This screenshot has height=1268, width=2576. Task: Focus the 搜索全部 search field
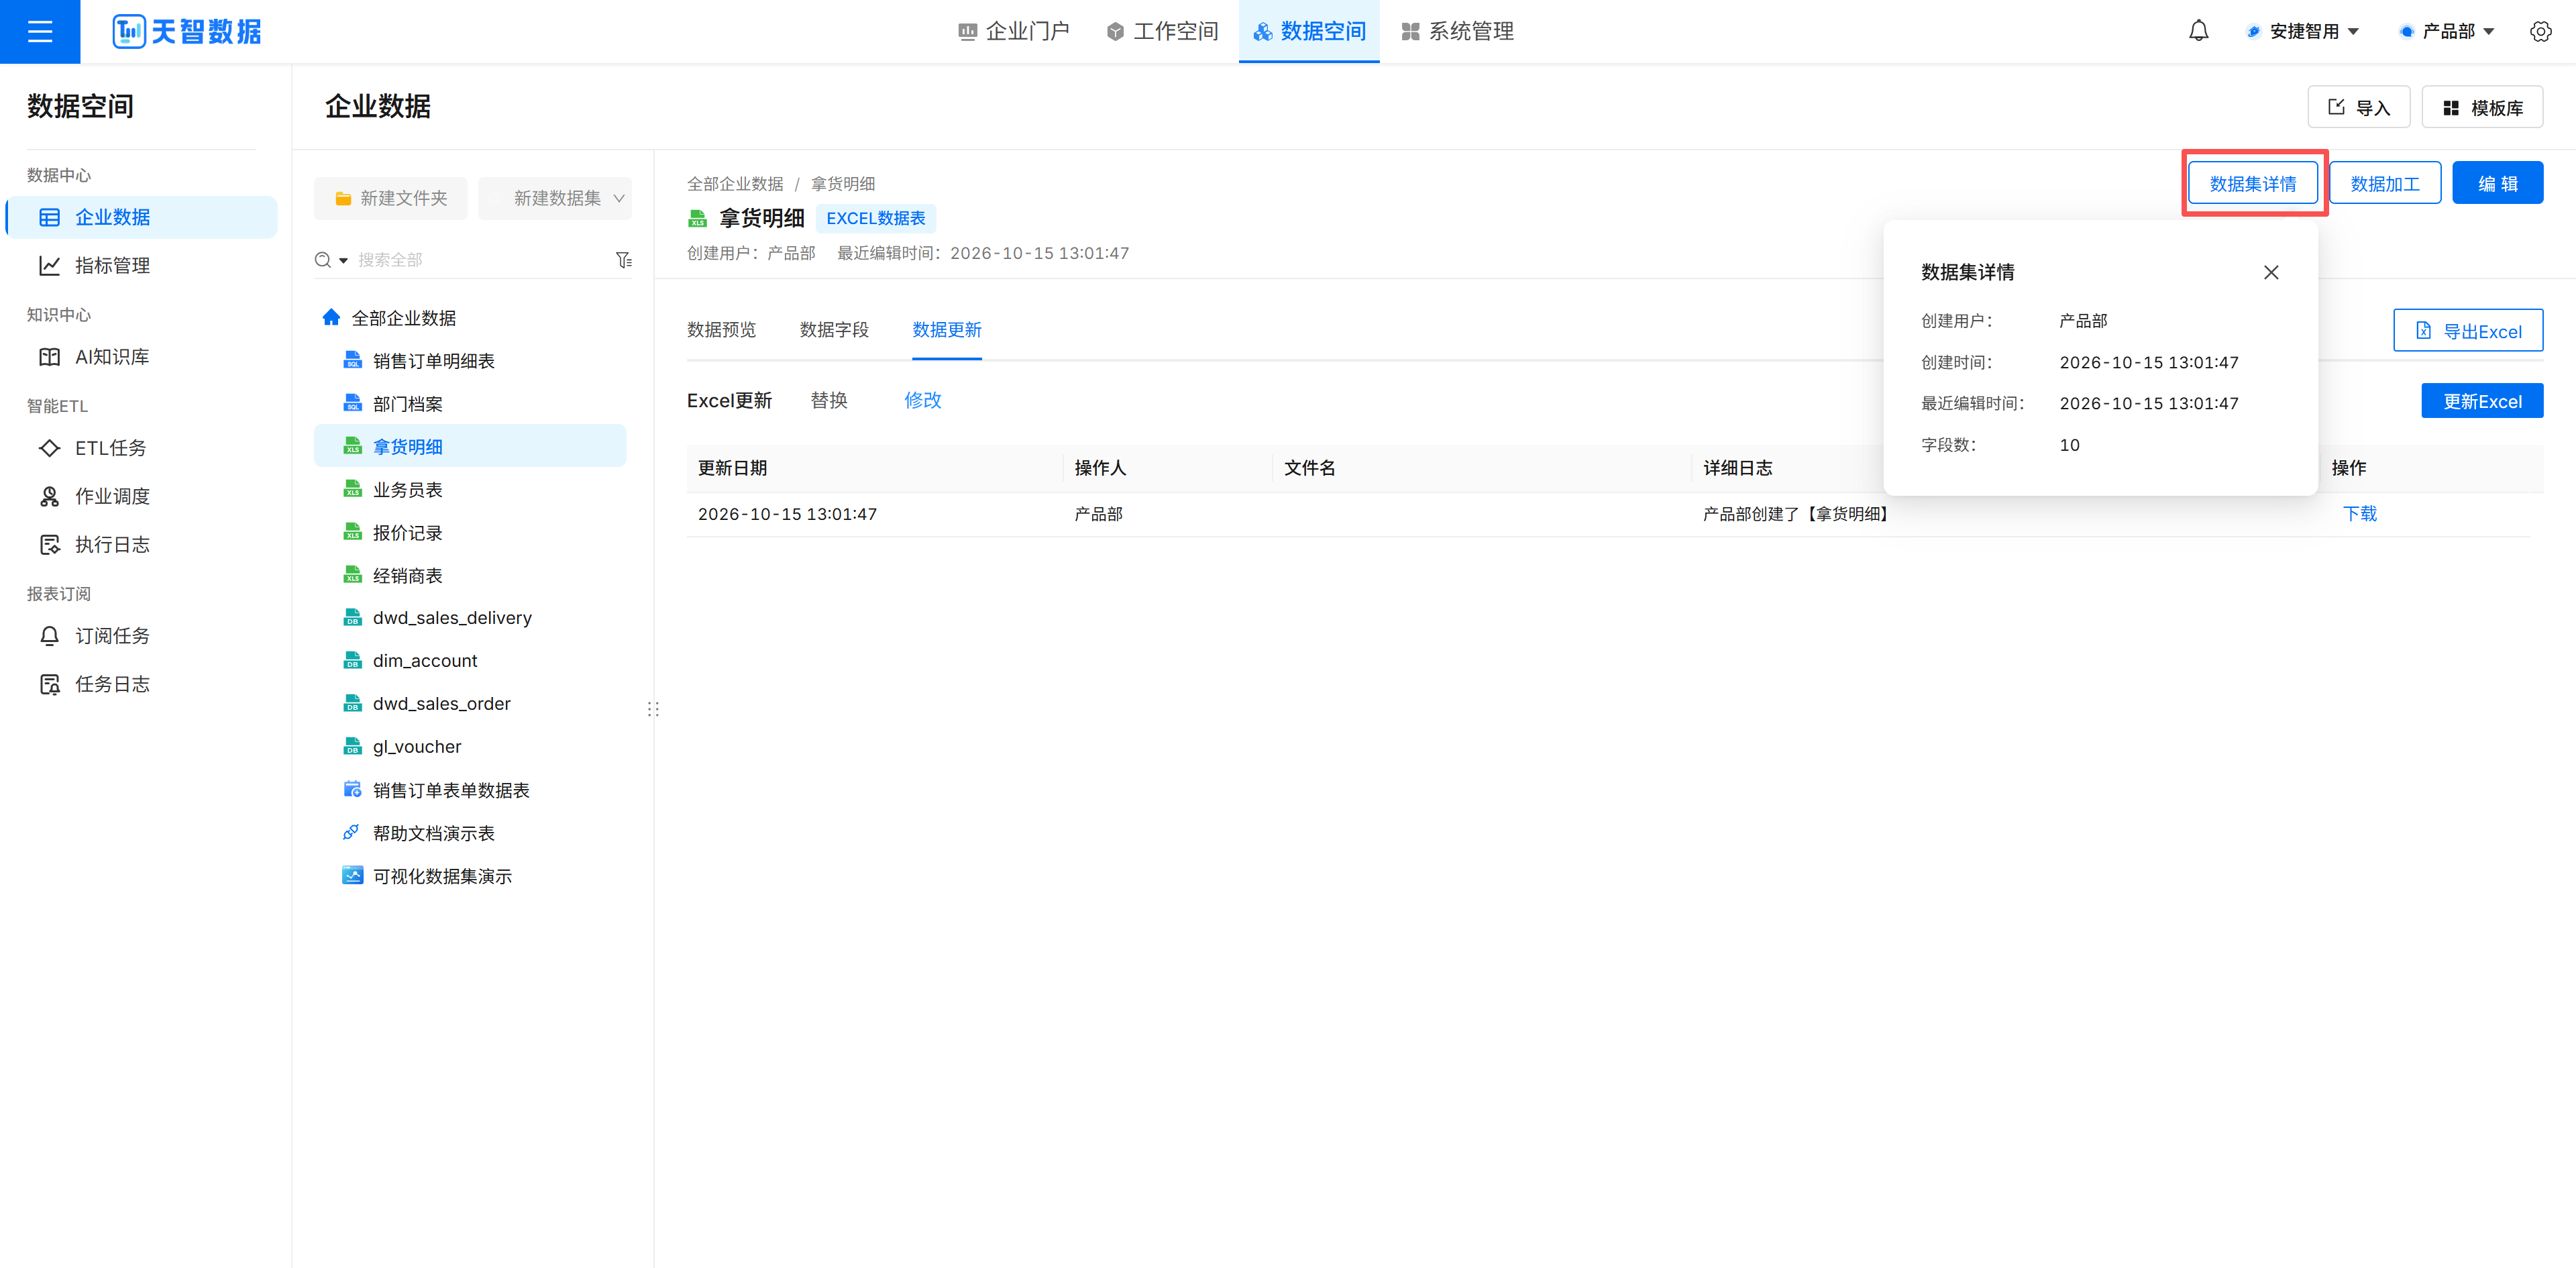click(480, 260)
